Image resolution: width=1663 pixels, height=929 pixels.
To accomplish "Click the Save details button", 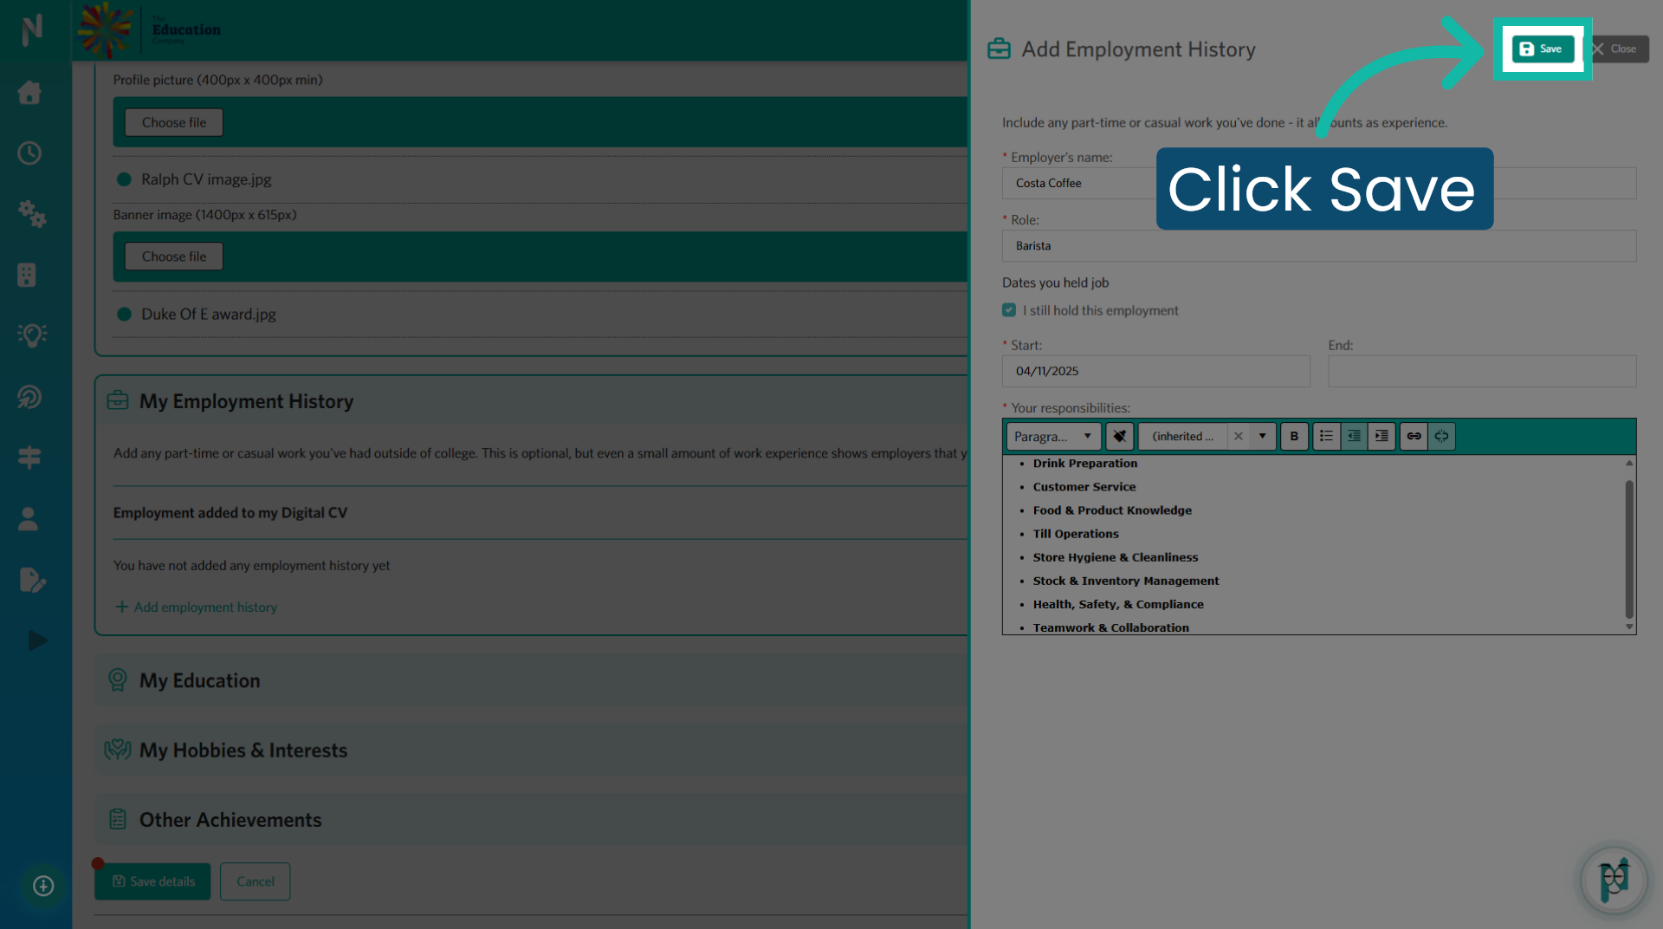I will click(x=152, y=881).
